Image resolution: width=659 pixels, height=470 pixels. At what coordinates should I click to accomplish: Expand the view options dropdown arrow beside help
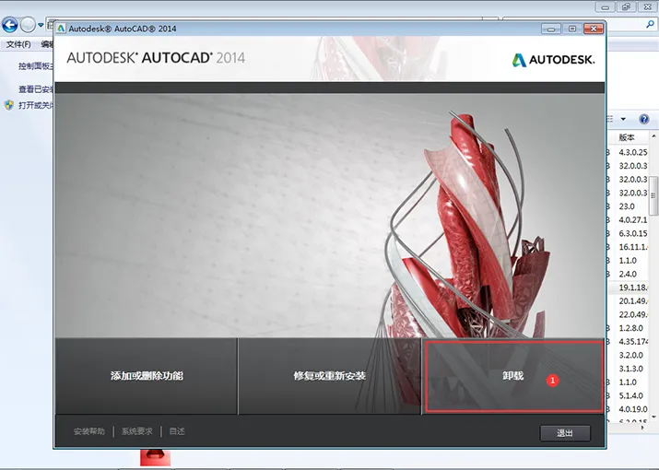[x=623, y=120]
